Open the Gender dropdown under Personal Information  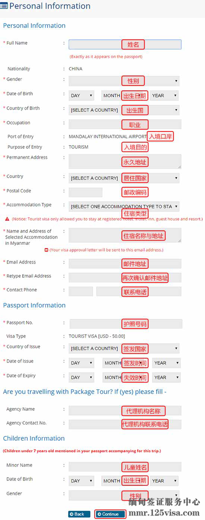tap(124, 81)
